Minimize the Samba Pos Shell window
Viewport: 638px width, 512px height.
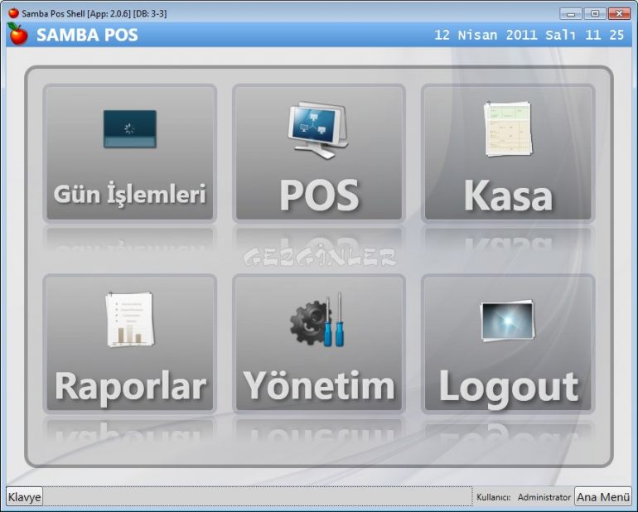click(572, 13)
